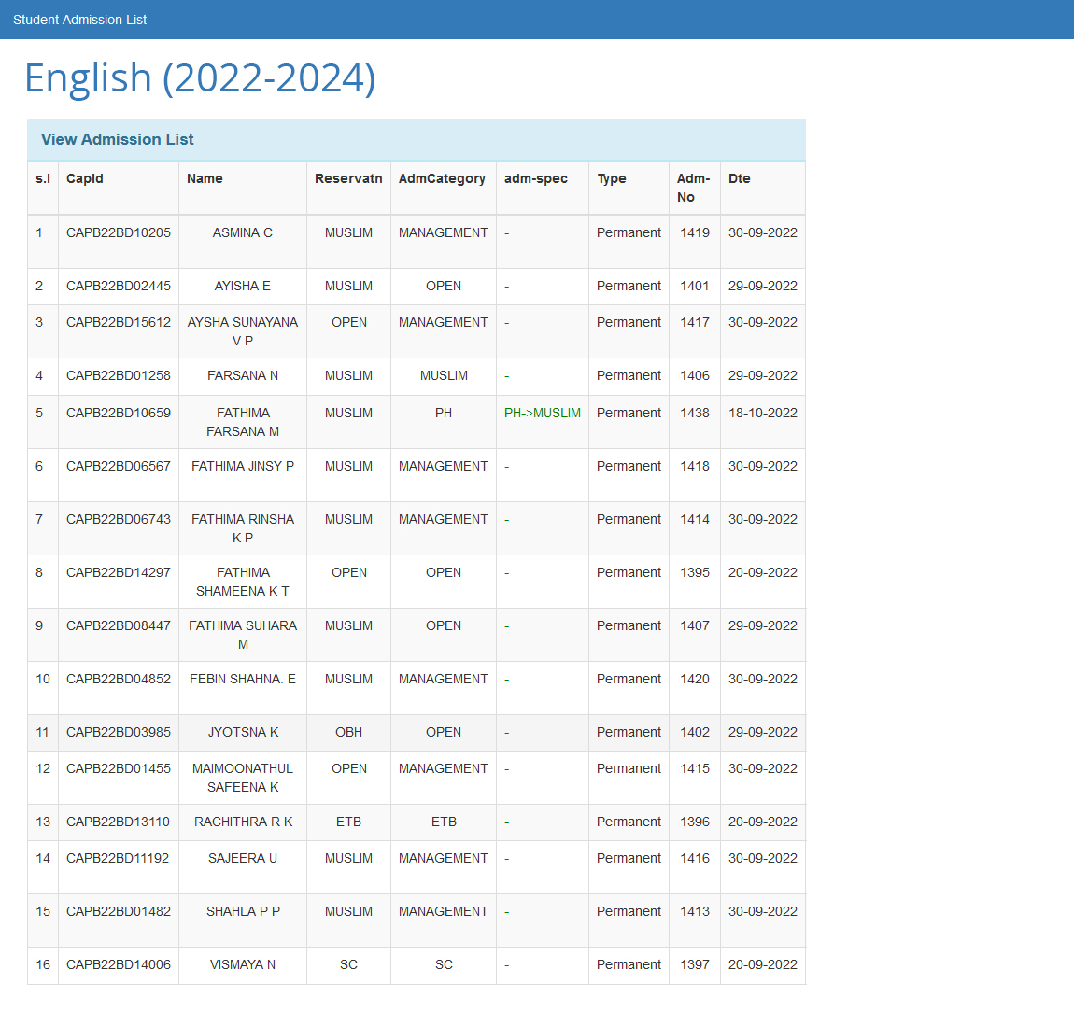1074x1012 pixels.
Task: Select the CAPB22BD10205 CapId cell
Action: click(x=119, y=232)
